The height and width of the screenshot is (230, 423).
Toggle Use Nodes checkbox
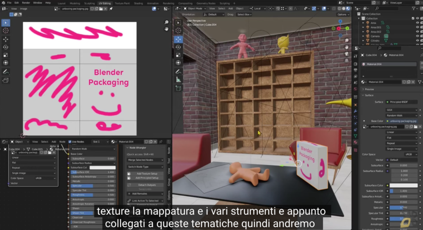[70, 142]
